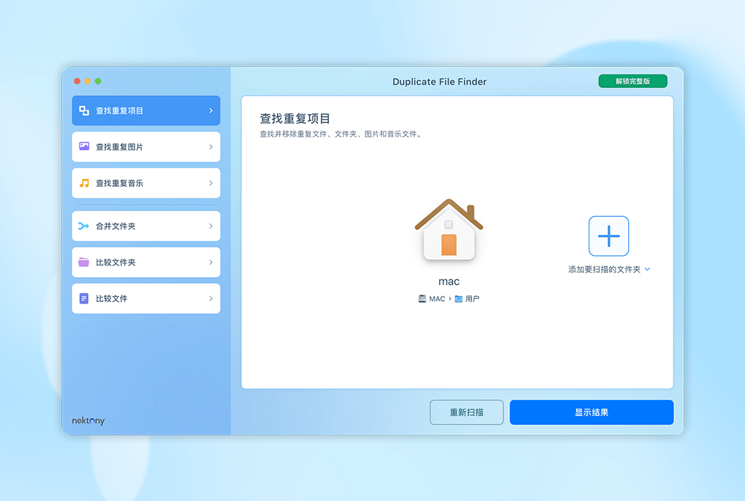Viewport: 745px width, 501px height.
Task: Click the MAC disk icon in path
Action: pos(422,298)
